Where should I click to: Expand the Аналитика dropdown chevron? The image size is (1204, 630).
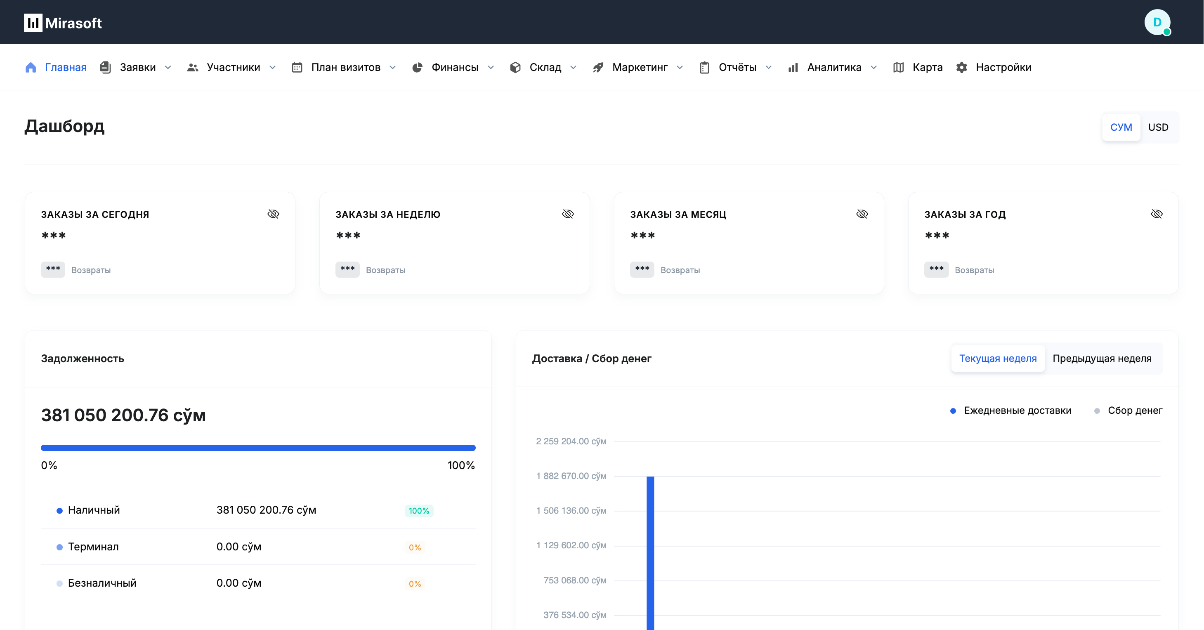pyautogui.click(x=873, y=67)
